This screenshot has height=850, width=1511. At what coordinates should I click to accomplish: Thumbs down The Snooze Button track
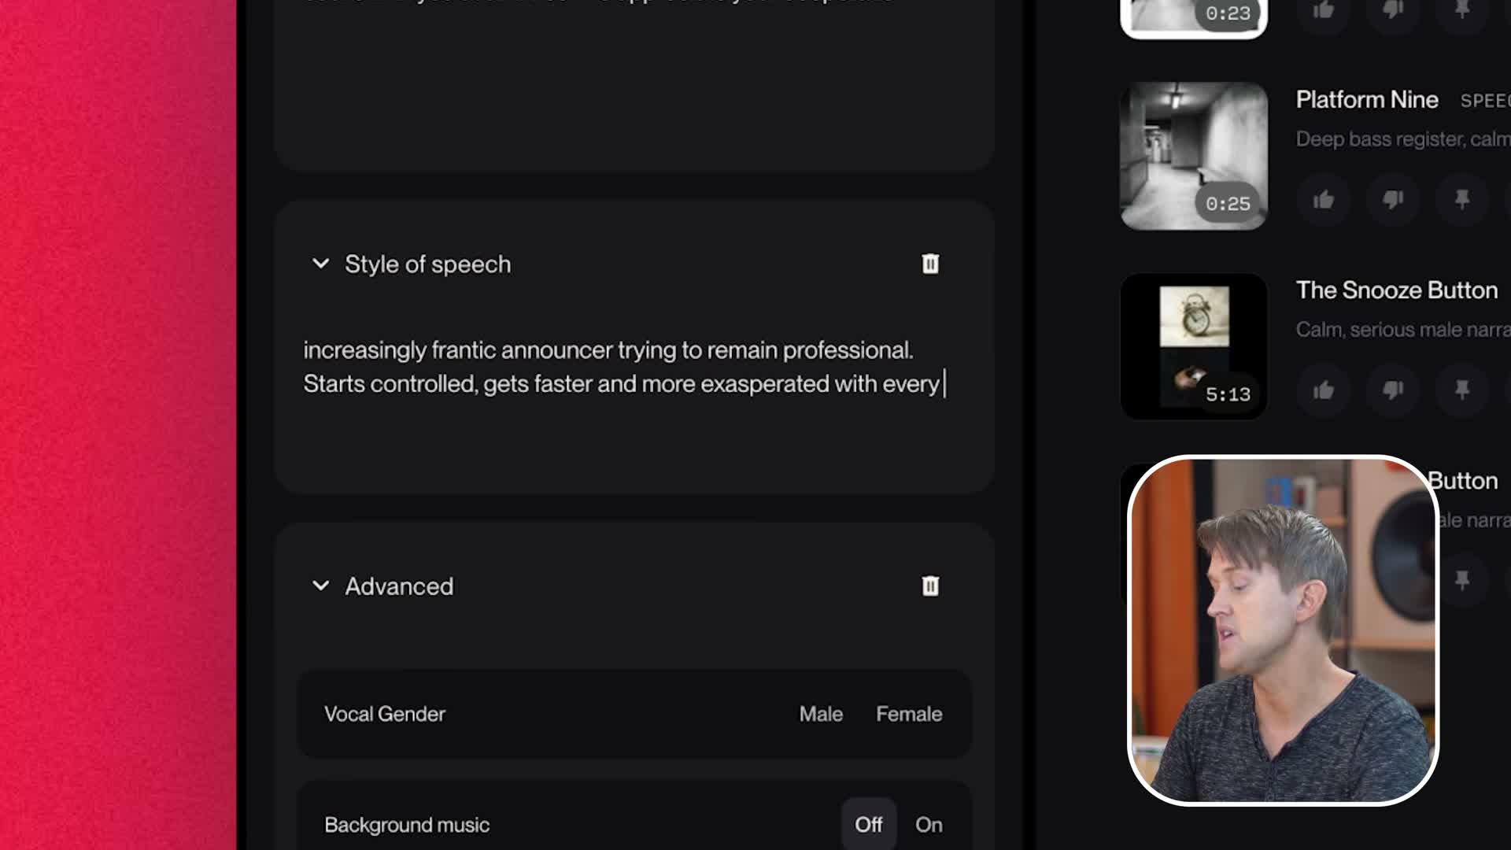point(1393,390)
